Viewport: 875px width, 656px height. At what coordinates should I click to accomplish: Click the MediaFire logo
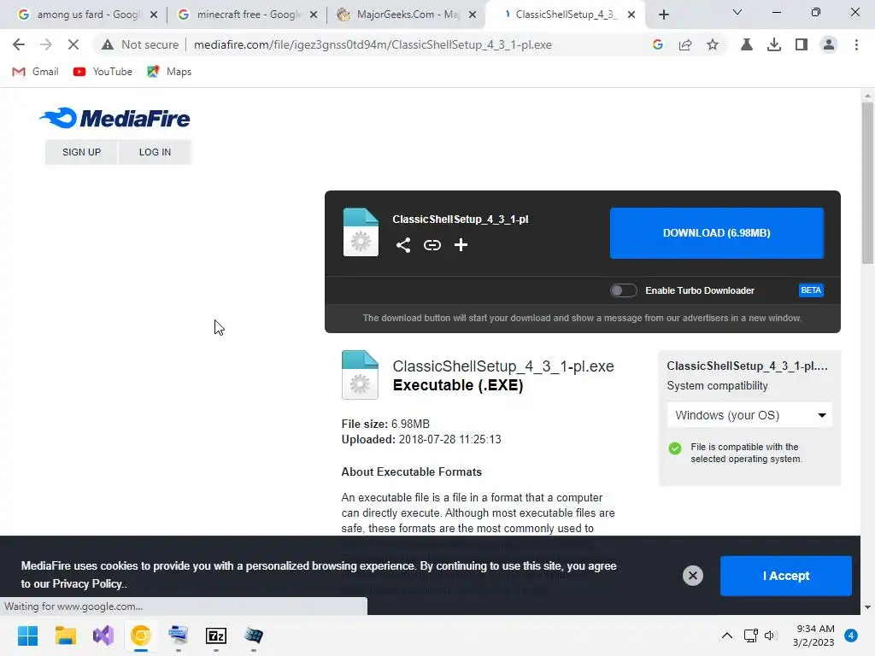pos(115,118)
